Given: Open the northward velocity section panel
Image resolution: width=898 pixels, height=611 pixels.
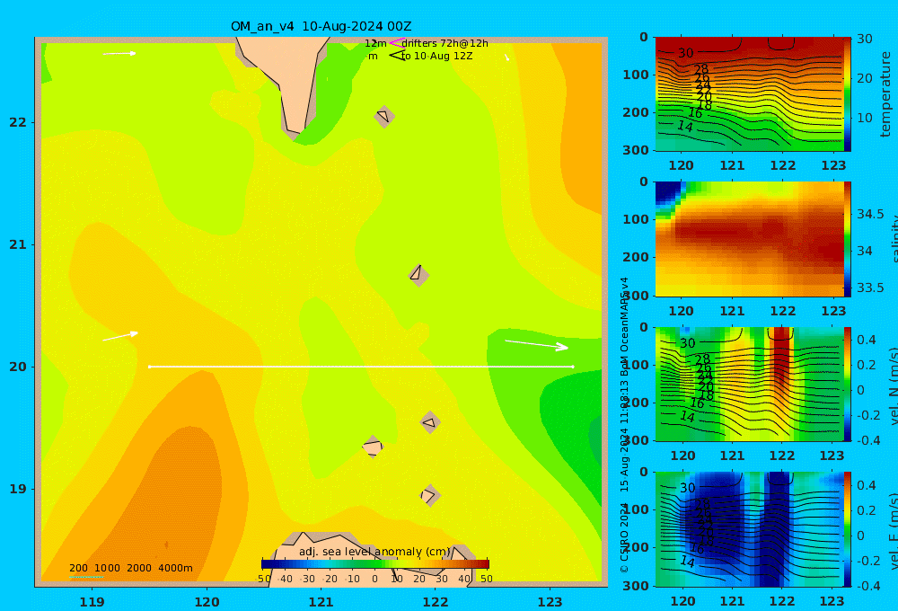Looking at the screenshot, I should tap(749, 384).
